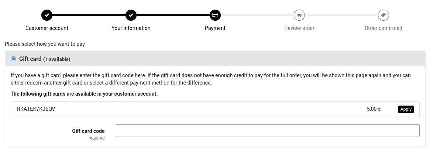Focus the Gift card code input field
430x151 pixels.
268,131
